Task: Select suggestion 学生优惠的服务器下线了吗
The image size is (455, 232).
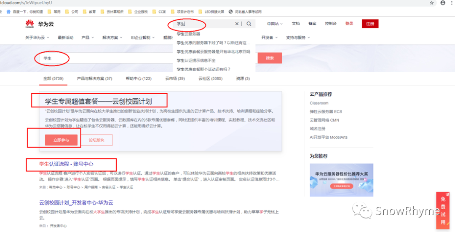Action: tap(214, 43)
